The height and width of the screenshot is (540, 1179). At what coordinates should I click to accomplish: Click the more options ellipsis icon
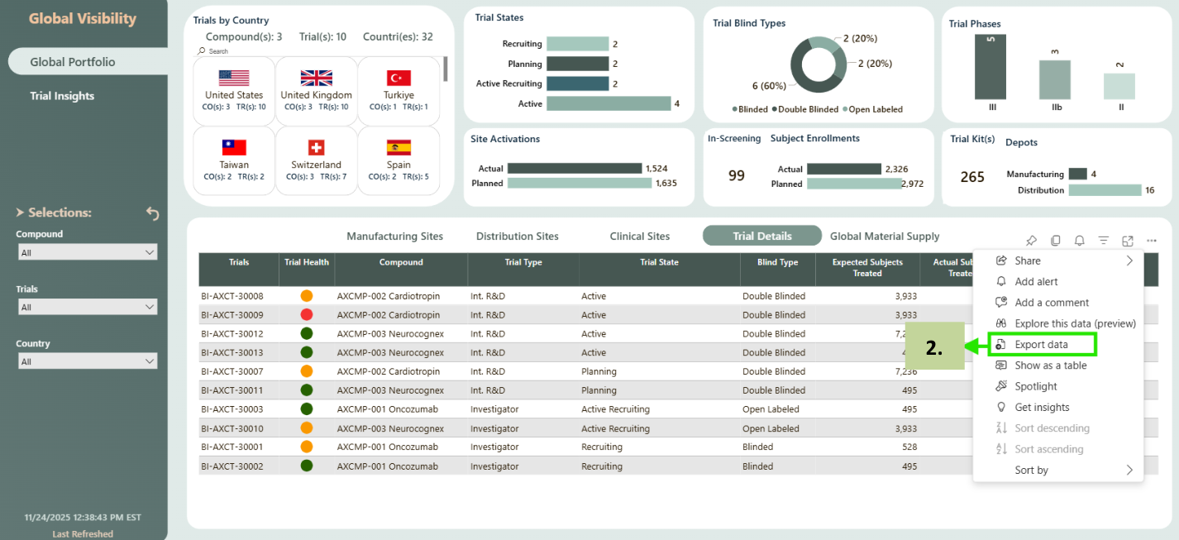click(1151, 241)
